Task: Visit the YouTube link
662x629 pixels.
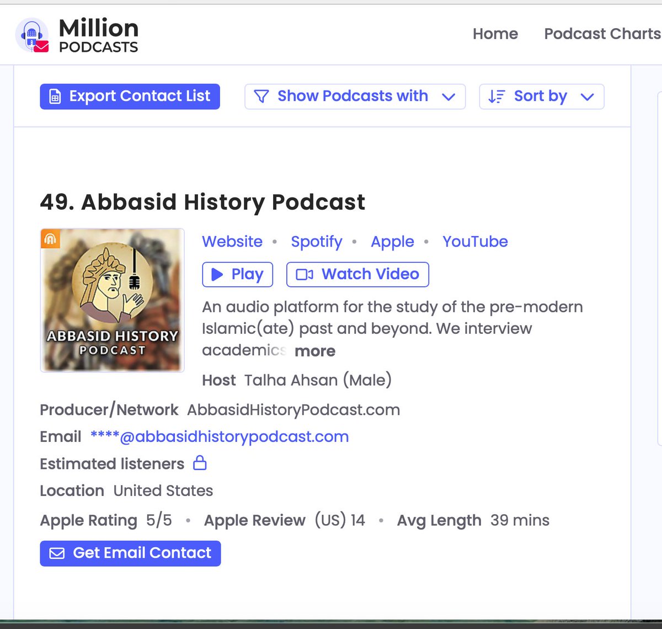Action: tap(475, 241)
